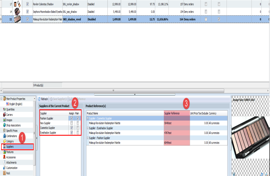The width and height of the screenshot is (270, 176).
Task: Sort by the Product Name column header
Action: 125,113
